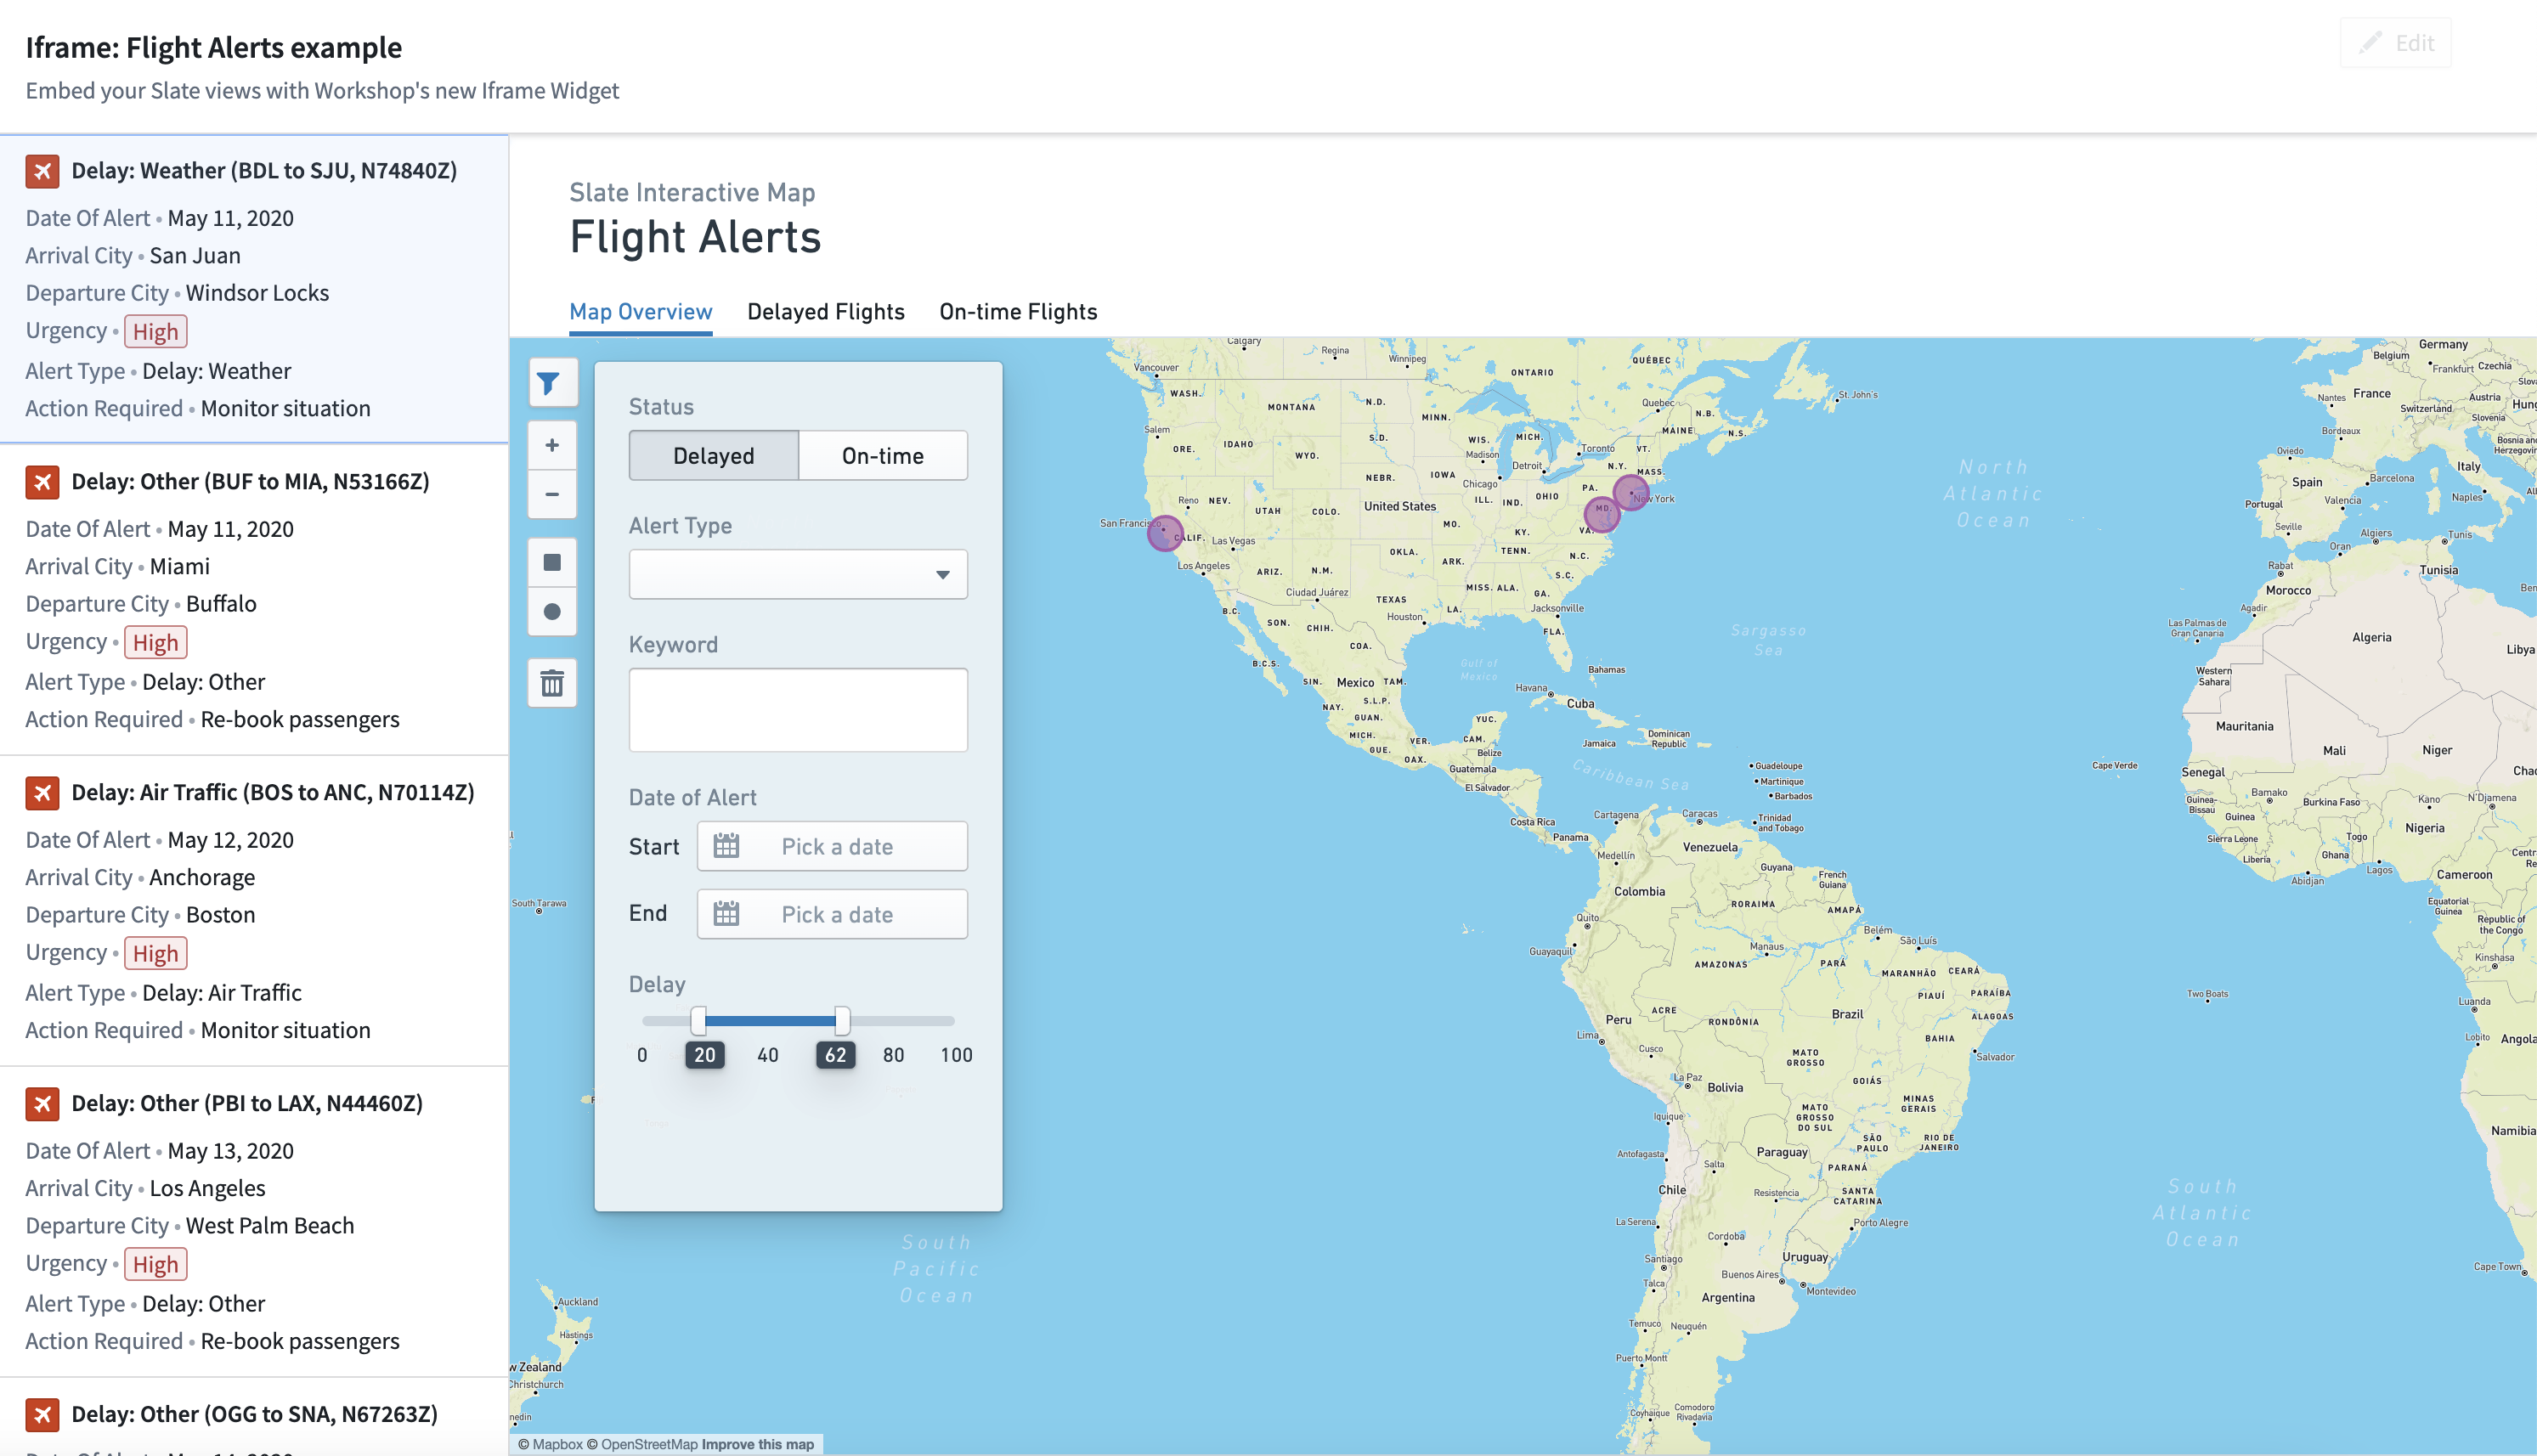
Task: Select the circle drawing tool
Action: (552, 611)
